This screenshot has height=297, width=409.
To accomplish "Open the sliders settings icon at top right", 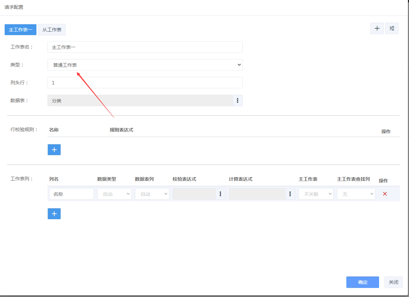I will click(x=392, y=29).
